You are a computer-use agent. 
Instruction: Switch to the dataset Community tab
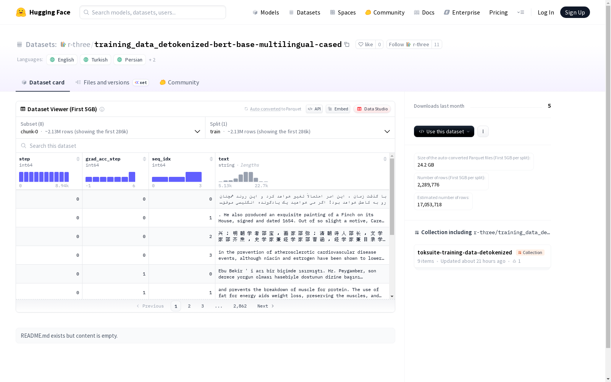tap(179, 83)
